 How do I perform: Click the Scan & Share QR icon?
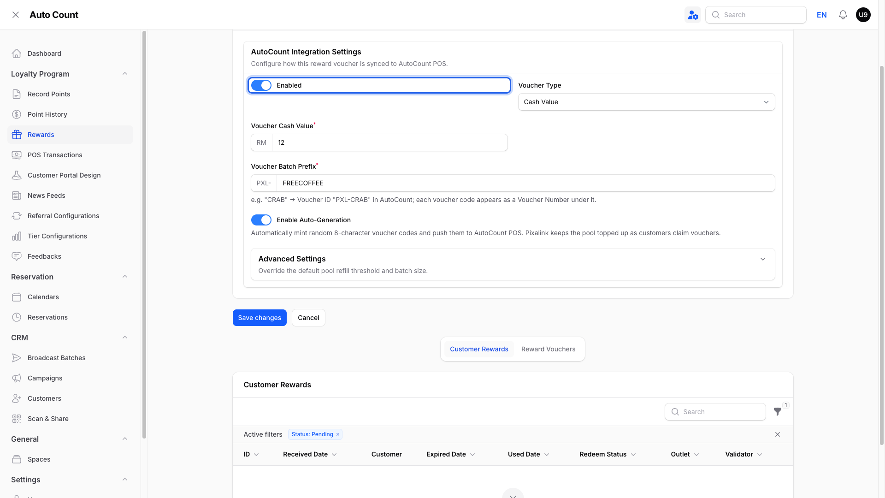(x=17, y=419)
